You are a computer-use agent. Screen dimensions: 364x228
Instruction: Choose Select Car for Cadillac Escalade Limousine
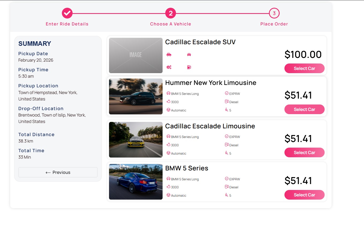pos(304,152)
